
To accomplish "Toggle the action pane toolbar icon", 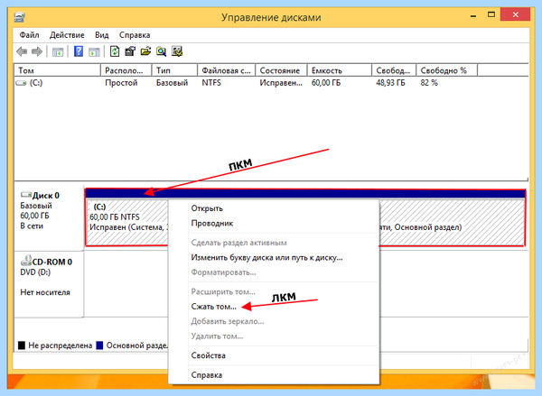I will (94, 52).
